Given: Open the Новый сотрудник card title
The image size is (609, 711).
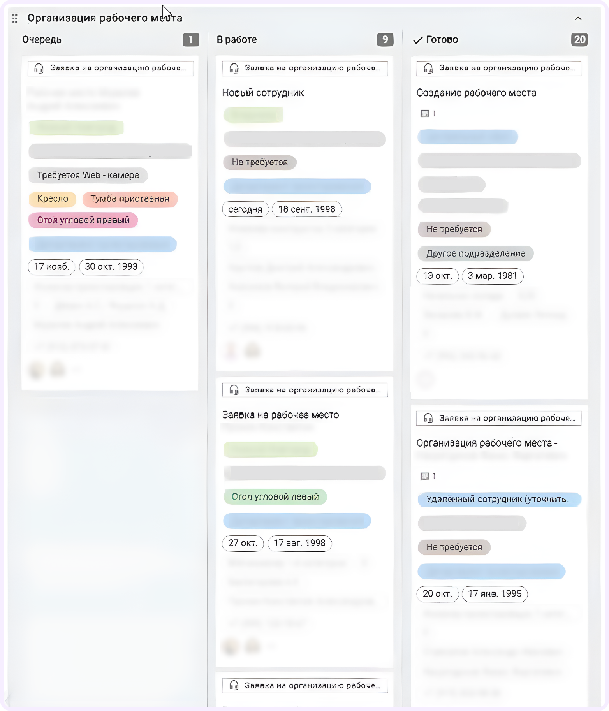Looking at the screenshot, I should pos(263,93).
